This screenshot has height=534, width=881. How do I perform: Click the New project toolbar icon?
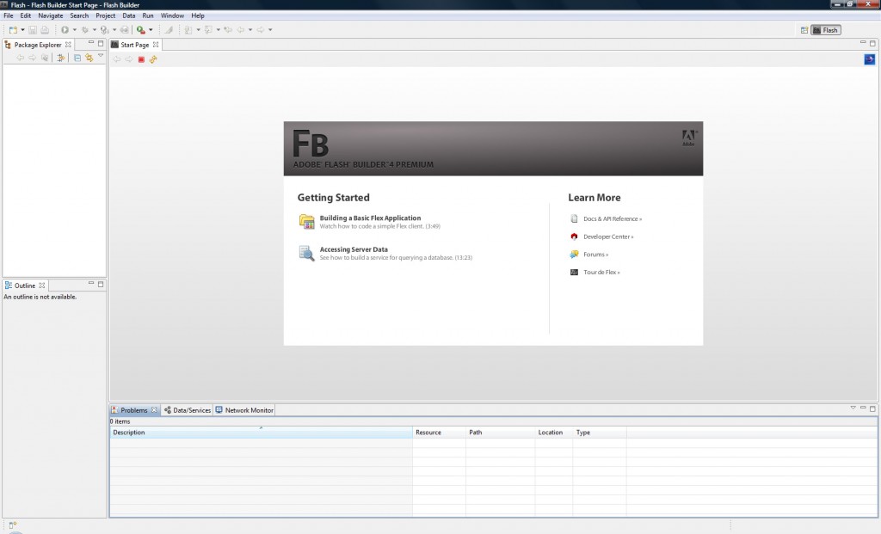(12, 30)
